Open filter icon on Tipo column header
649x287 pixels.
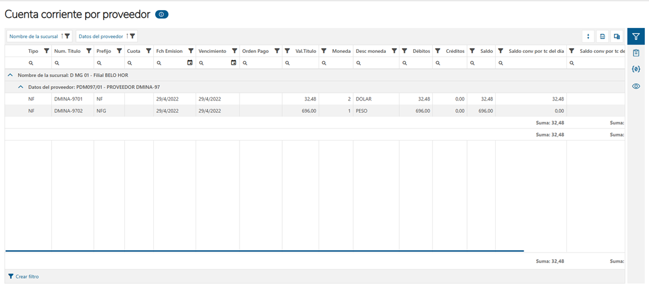46,51
